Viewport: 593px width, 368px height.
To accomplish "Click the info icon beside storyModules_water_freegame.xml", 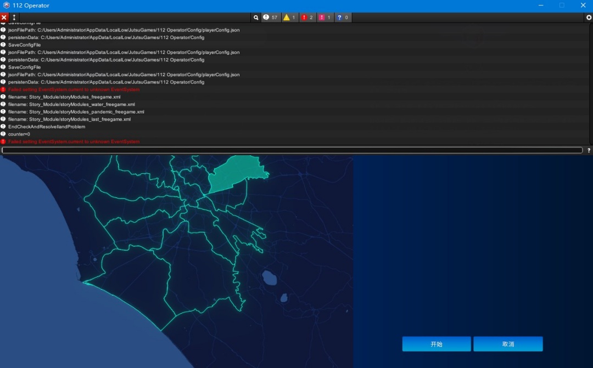I will point(3,104).
